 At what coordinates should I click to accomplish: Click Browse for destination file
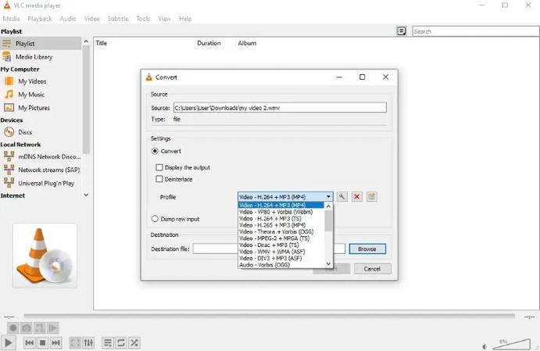(367, 249)
